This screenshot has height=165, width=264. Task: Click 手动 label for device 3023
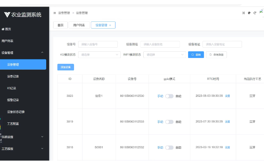tap(160, 96)
